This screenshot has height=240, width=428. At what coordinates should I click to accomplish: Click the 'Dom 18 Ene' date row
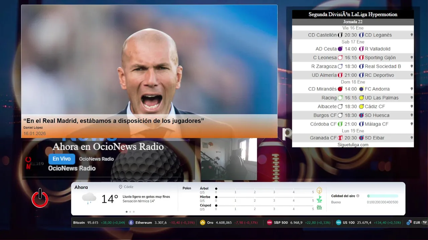353,82
